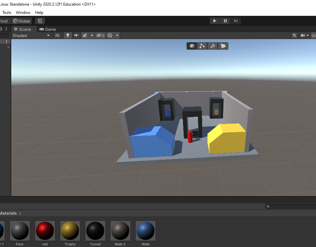Select the red material
This screenshot has width=316, height=247.
point(45,233)
